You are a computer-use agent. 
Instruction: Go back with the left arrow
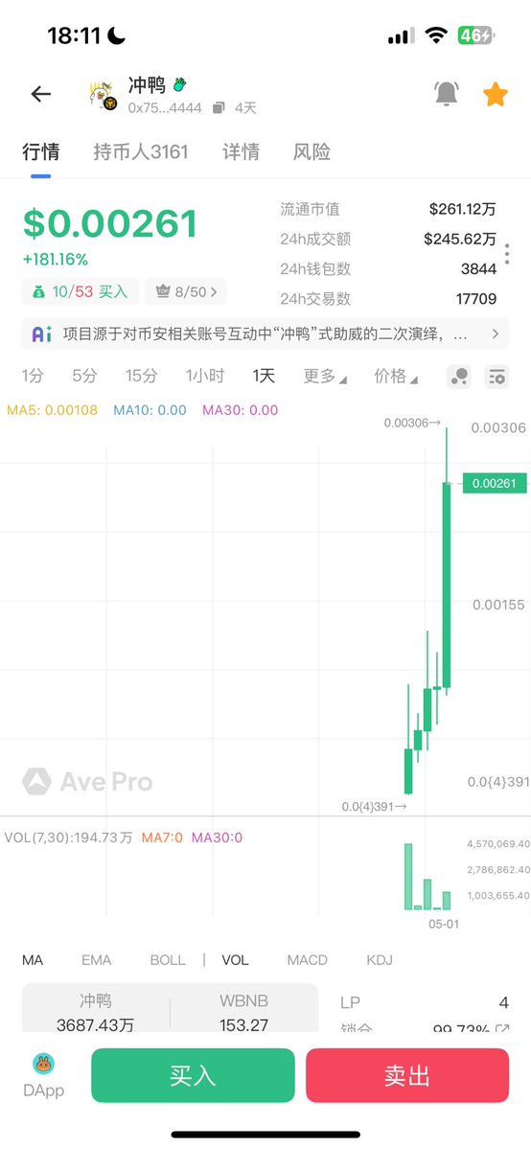coord(41,94)
